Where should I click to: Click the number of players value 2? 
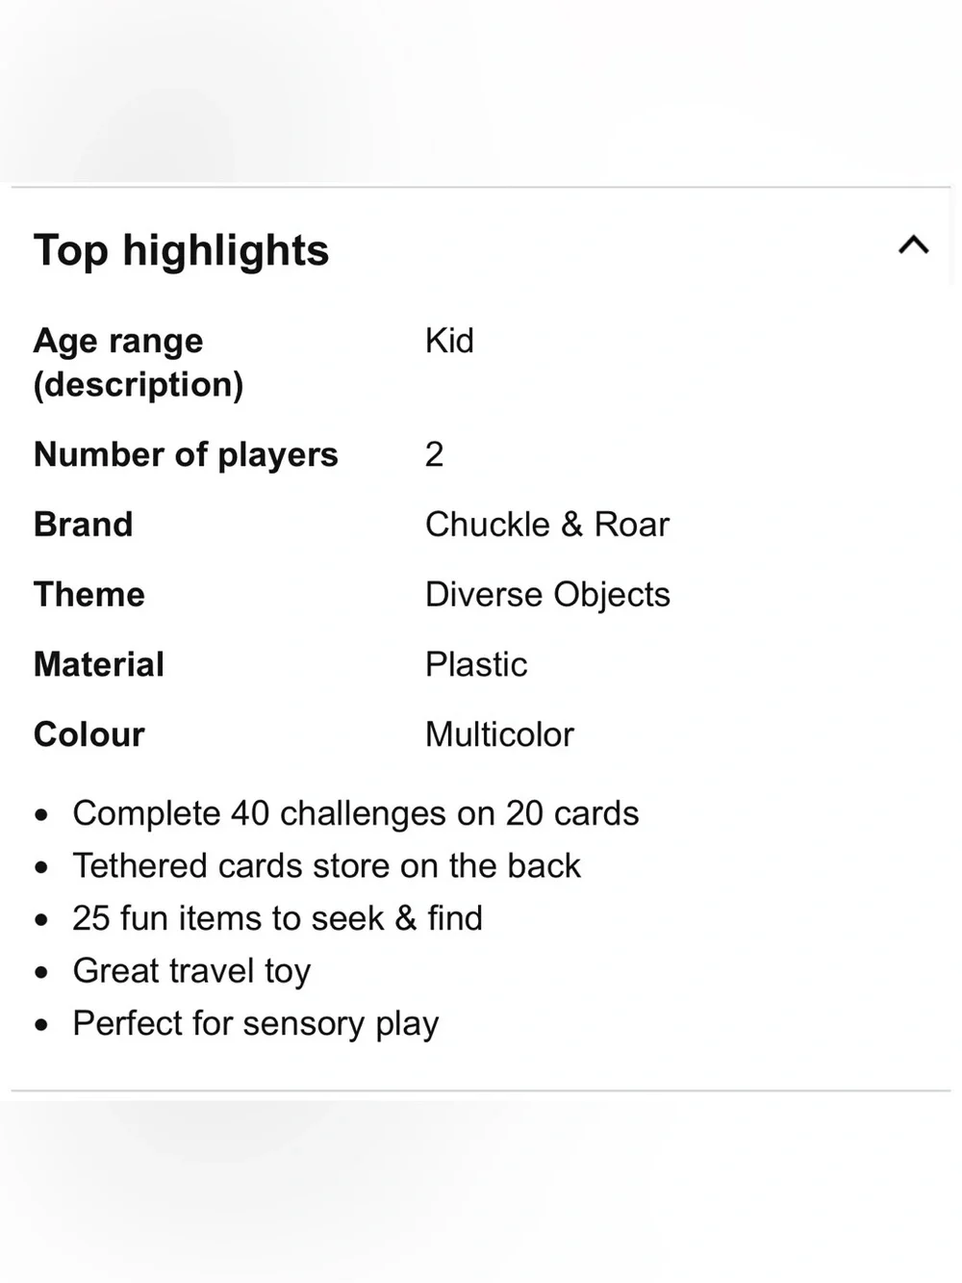point(435,454)
